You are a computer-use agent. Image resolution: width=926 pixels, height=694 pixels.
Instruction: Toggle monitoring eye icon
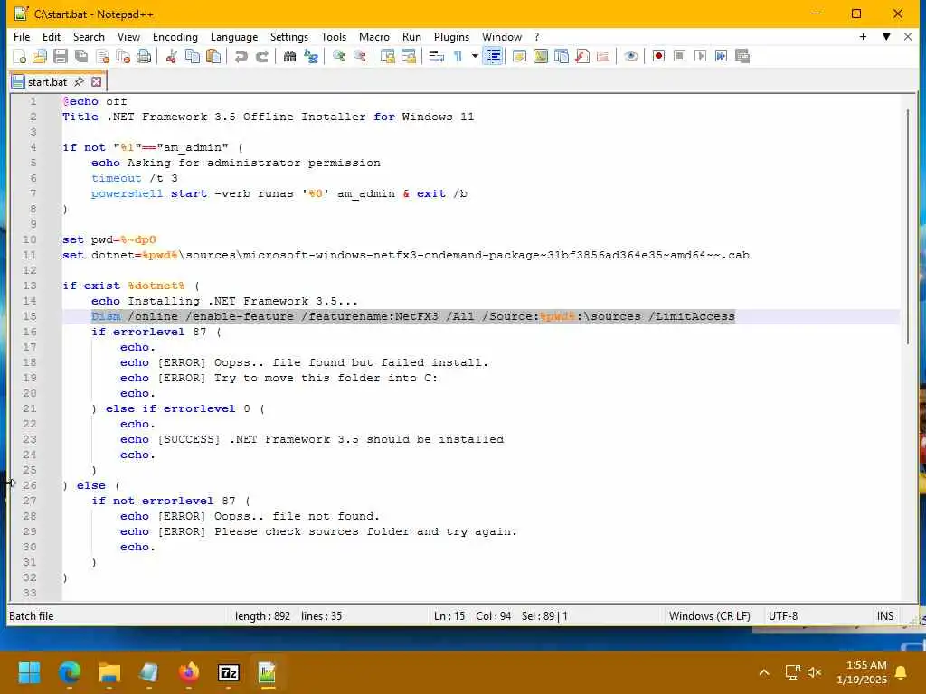click(x=630, y=57)
